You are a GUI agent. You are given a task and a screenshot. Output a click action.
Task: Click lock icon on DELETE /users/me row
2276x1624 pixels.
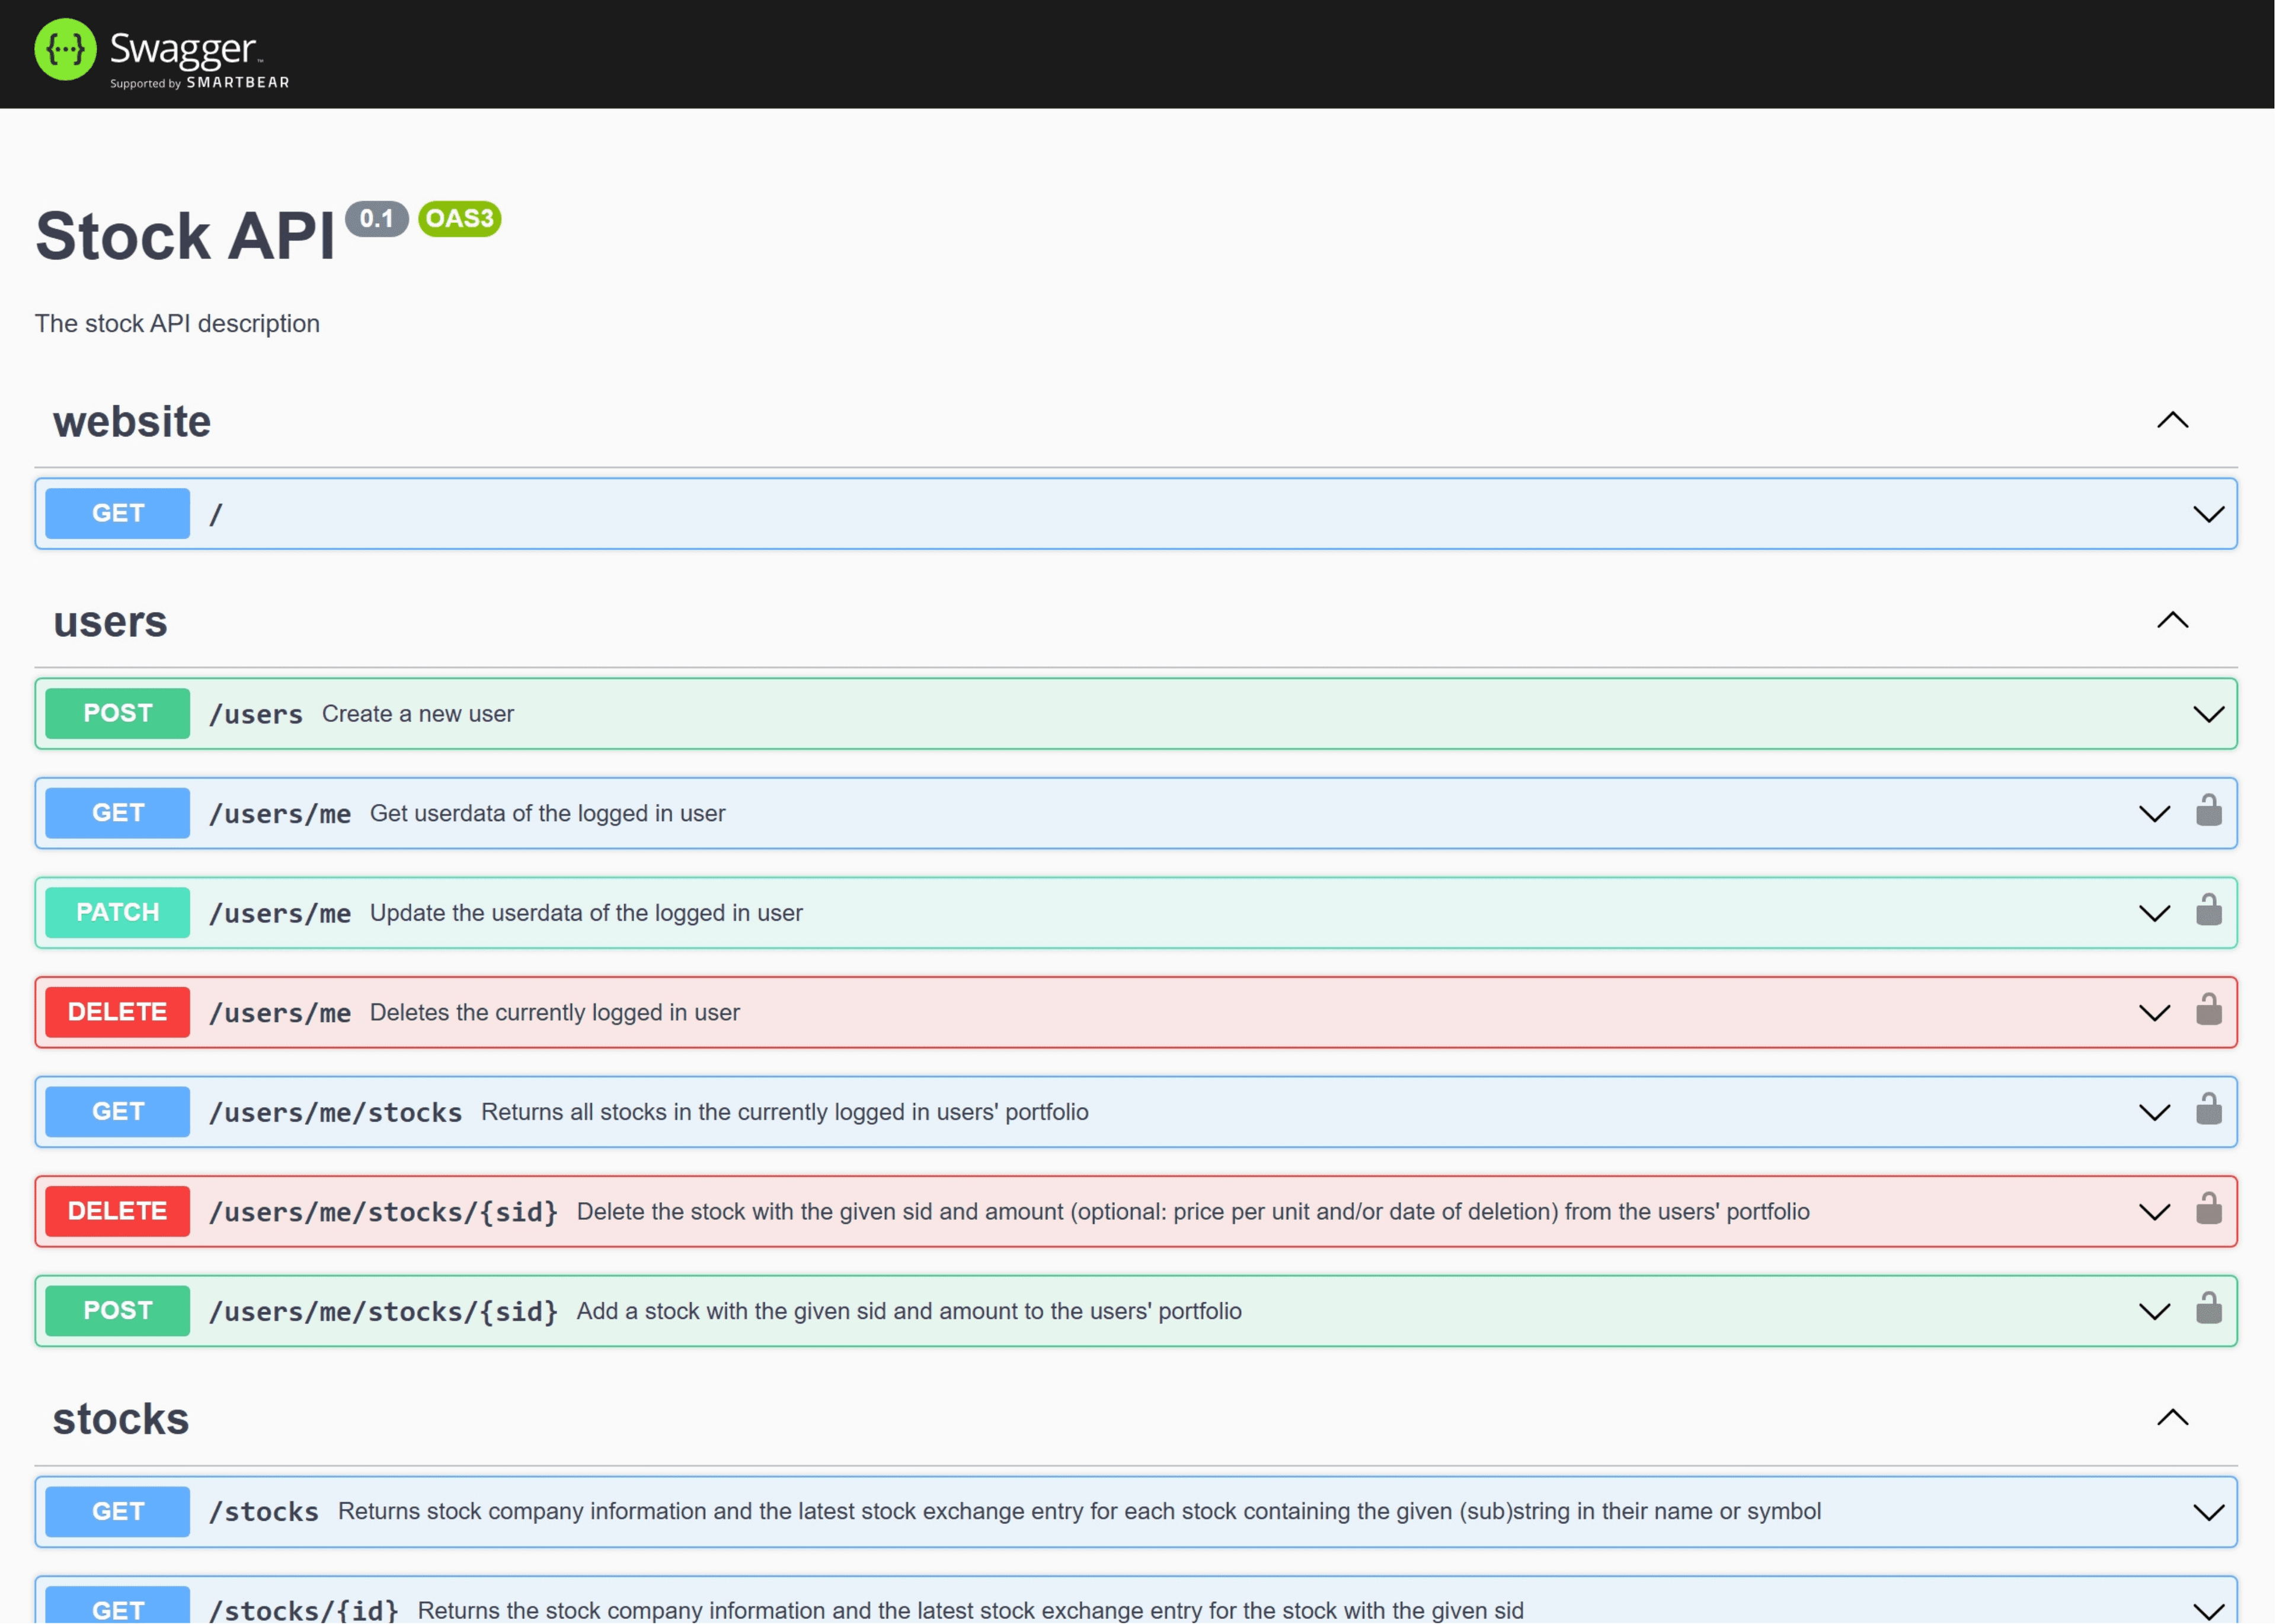(x=2208, y=1010)
